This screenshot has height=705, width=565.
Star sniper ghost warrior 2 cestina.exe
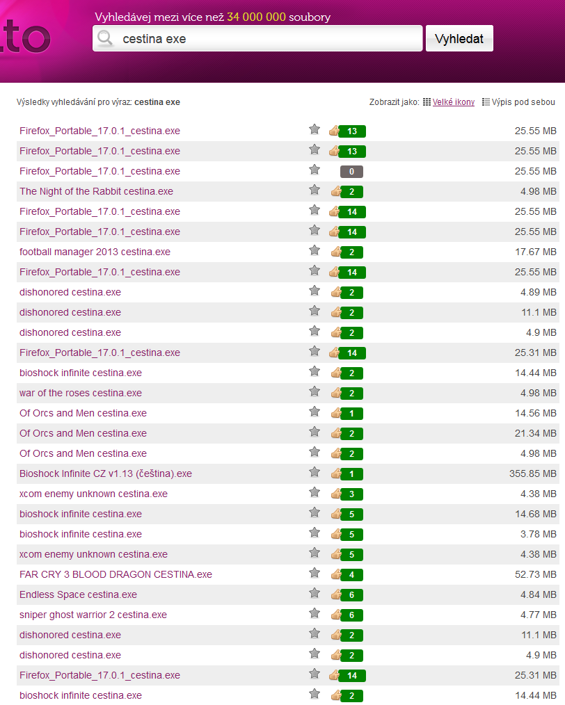tap(315, 613)
